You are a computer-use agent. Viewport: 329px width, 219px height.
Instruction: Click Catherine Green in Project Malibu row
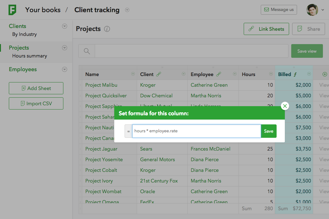(209, 85)
